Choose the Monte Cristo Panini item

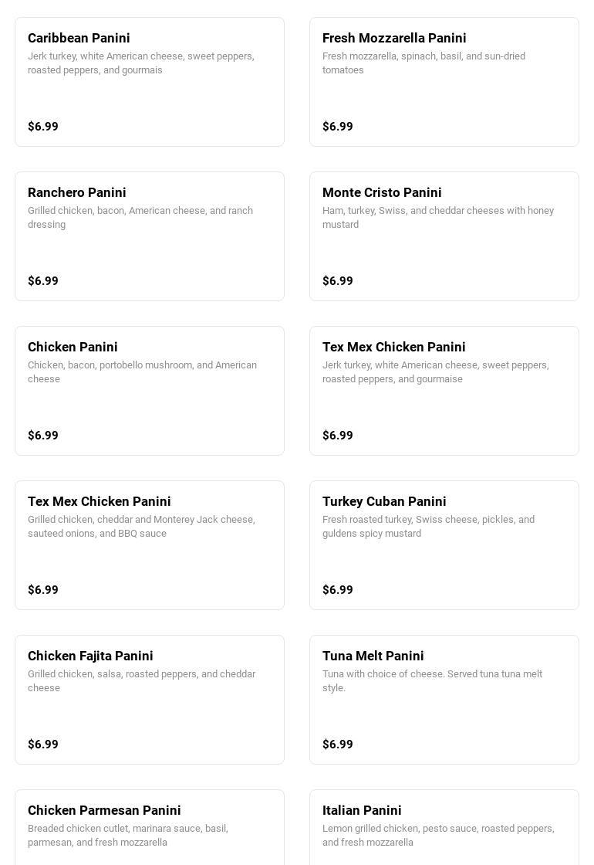point(444,236)
